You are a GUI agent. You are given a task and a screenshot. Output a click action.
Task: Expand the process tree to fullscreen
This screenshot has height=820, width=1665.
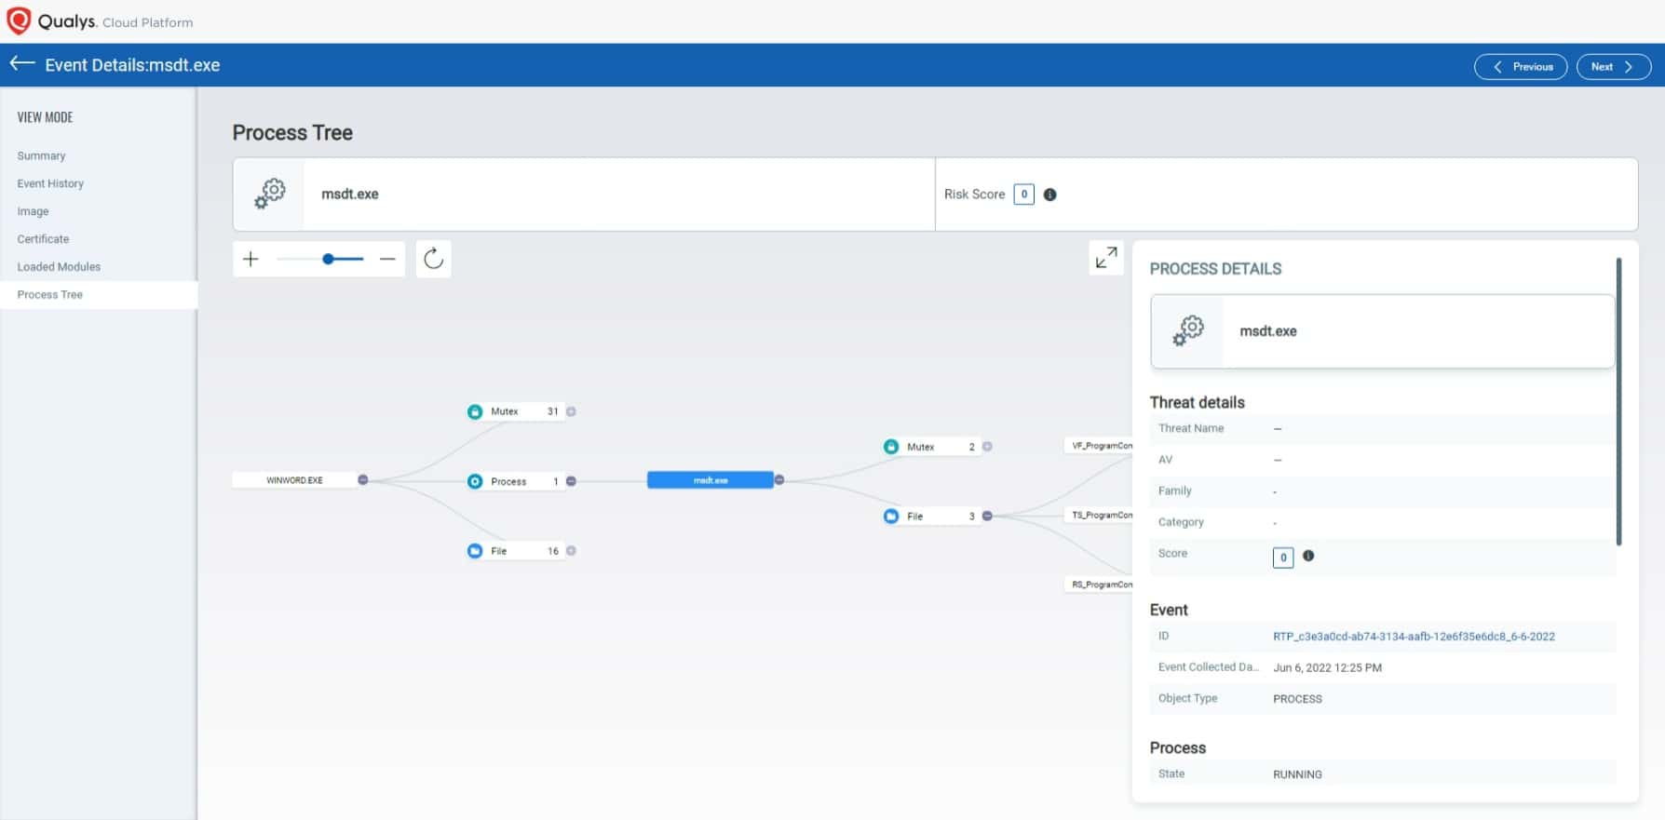point(1106,258)
